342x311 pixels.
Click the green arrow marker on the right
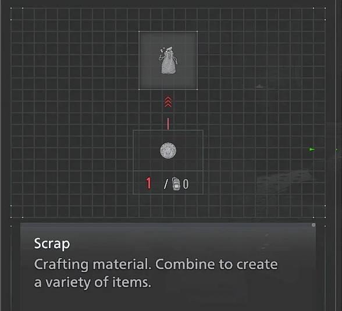coord(312,149)
